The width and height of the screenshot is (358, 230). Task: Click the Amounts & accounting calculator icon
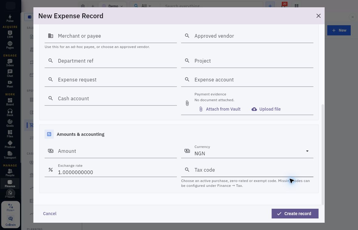(49, 134)
